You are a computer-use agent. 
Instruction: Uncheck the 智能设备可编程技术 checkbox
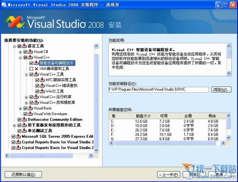31,63
